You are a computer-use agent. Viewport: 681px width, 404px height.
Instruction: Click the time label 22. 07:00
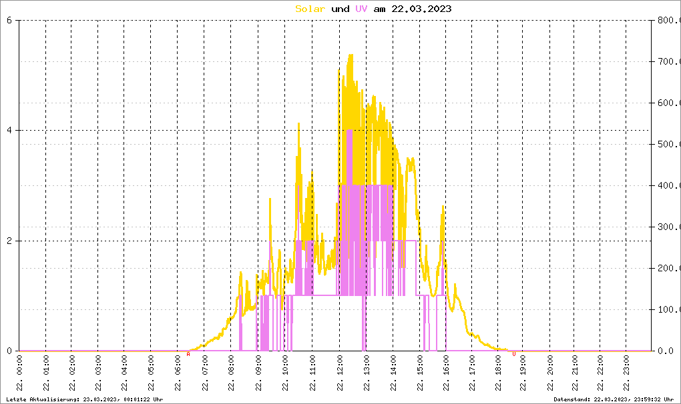pyautogui.click(x=204, y=373)
